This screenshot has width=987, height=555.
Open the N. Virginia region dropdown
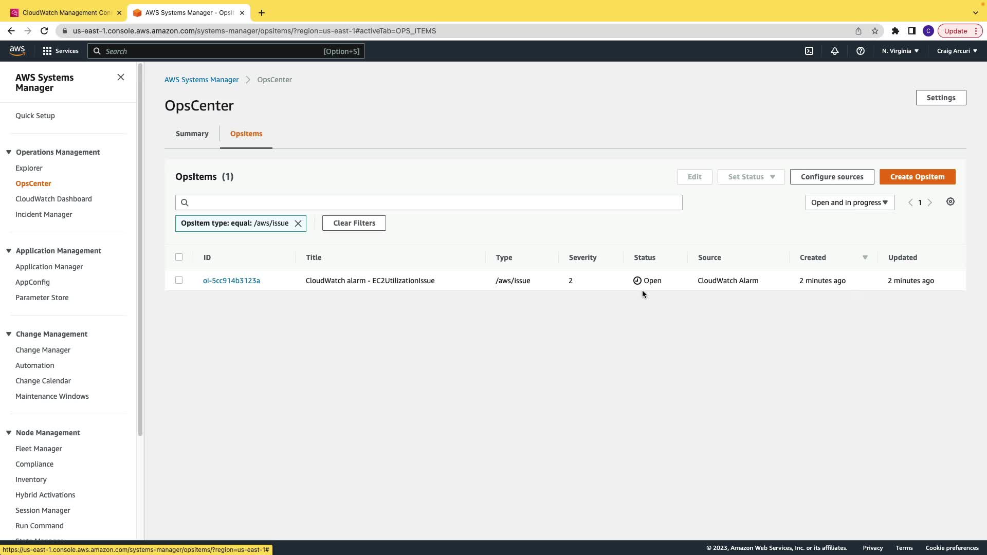900,51
